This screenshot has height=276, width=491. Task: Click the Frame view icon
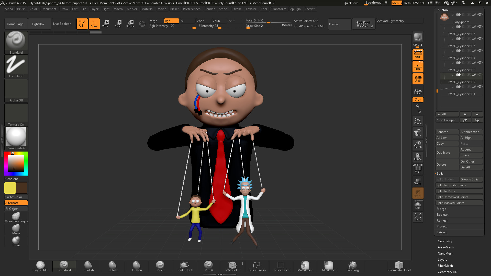coord(418,121)
